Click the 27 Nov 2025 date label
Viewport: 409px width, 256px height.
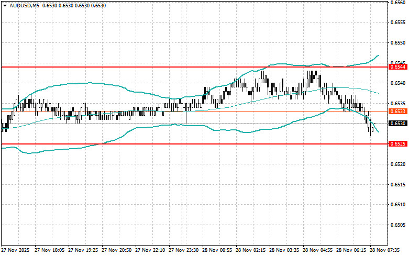[15, 250]
